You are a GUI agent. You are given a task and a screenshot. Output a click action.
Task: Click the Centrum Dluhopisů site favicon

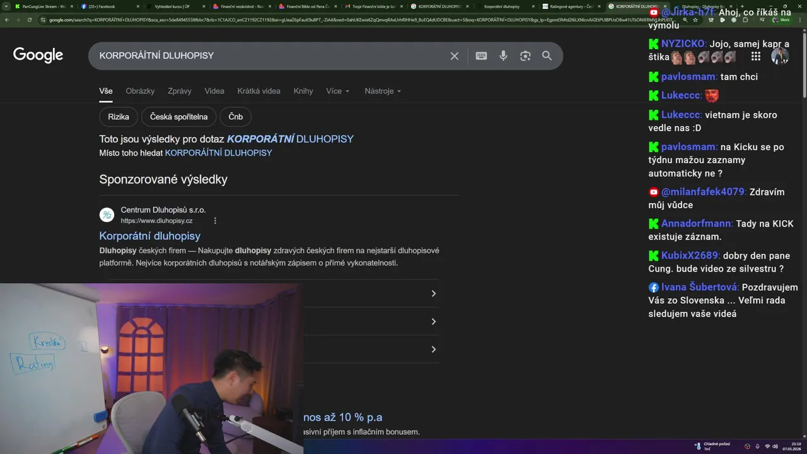(x=107, y=215)
